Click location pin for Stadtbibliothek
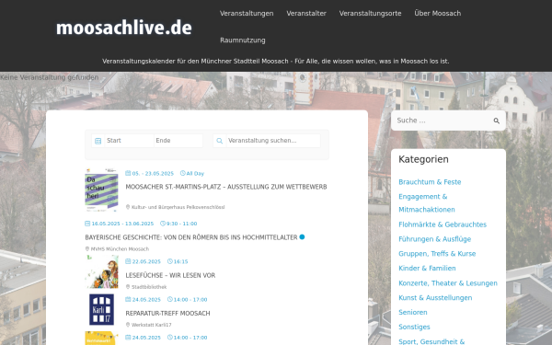Viewport: 552px width, 345px height. click(128, 287)
